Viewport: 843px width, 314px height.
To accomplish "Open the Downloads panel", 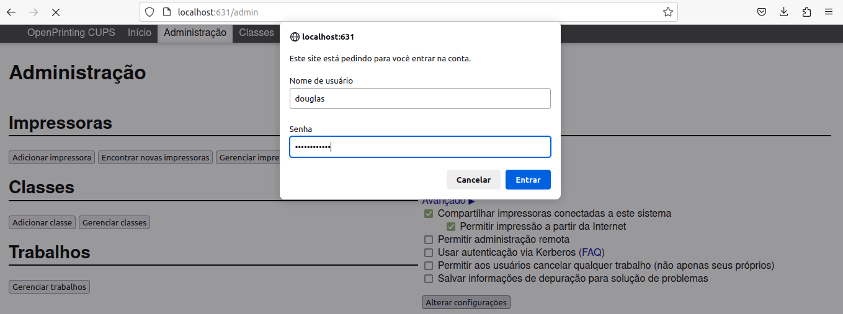I will point(784,12).
